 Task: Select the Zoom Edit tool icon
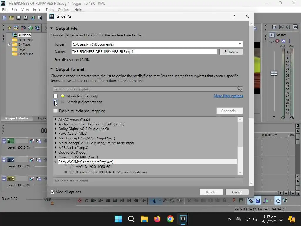(x=180, y=201)
